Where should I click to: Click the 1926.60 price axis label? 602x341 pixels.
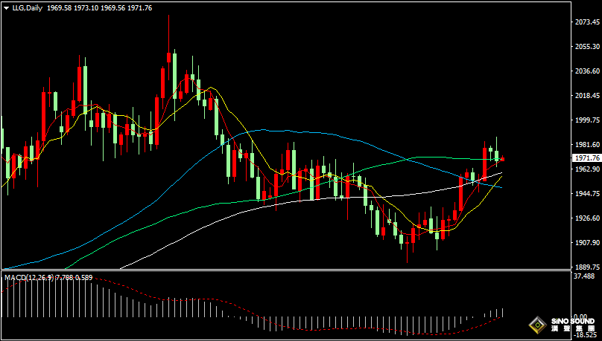tap(587, 218)
